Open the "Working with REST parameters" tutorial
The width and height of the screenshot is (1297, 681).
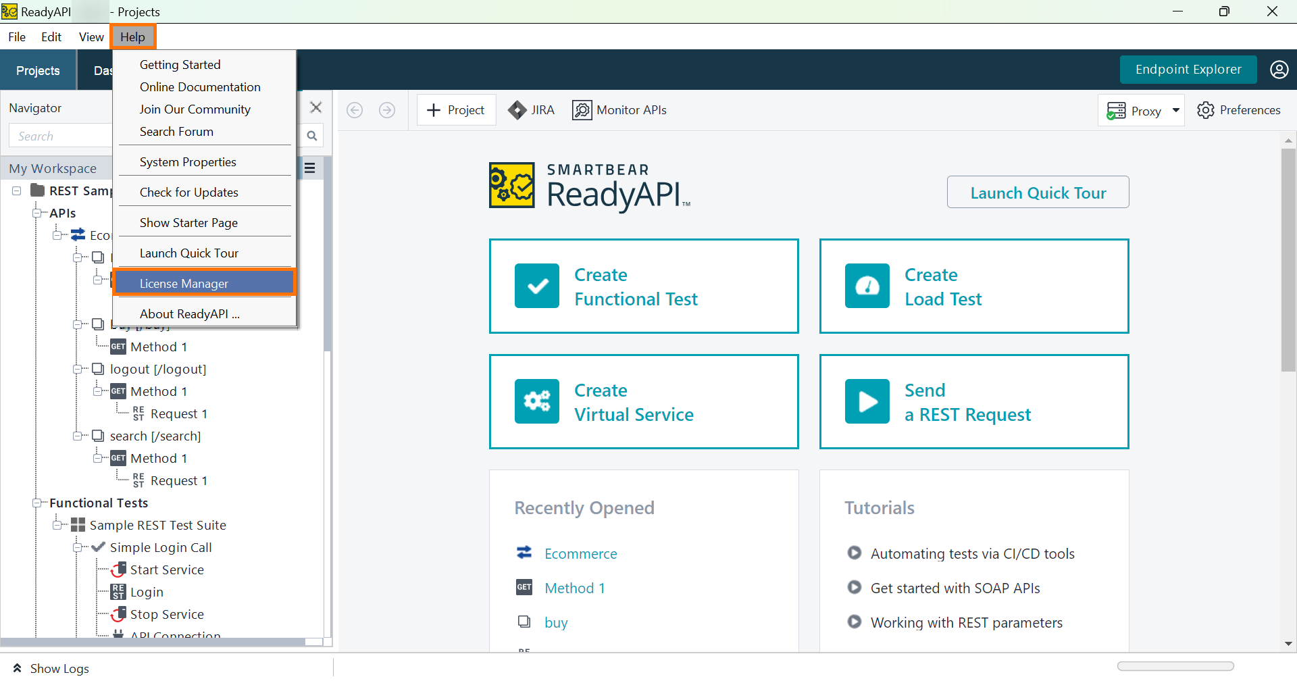[x=966, y=622]
